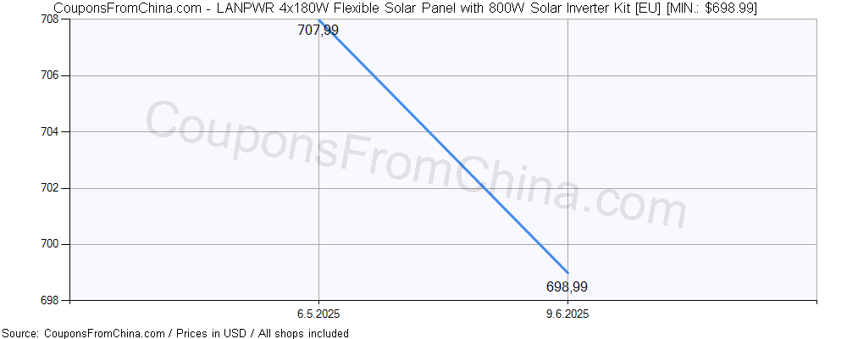847x339 pixels.
Task: Click the blue price trend line midpoint
Action: coord(443,146)
